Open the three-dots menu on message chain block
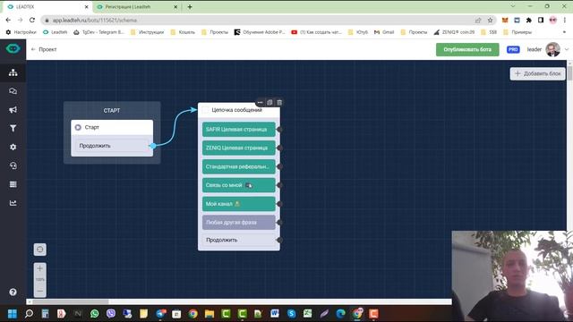Image resolution: width=573 pixels, height=322 pixels. click(260, 103)
